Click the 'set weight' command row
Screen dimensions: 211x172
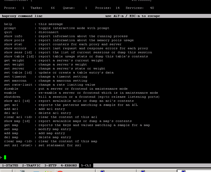point(46,65)
